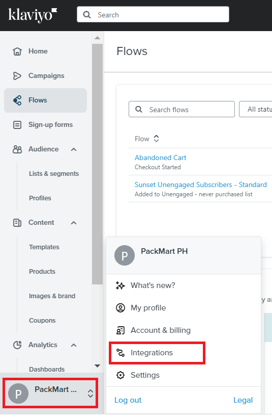
Task: Go to Lists & segments
Action: [x=54, y=174]
